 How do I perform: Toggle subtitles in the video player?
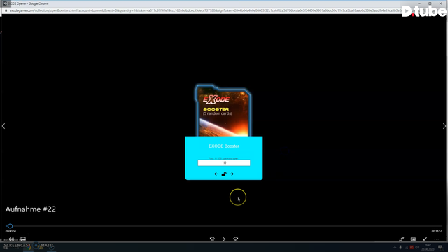point(23,239)
